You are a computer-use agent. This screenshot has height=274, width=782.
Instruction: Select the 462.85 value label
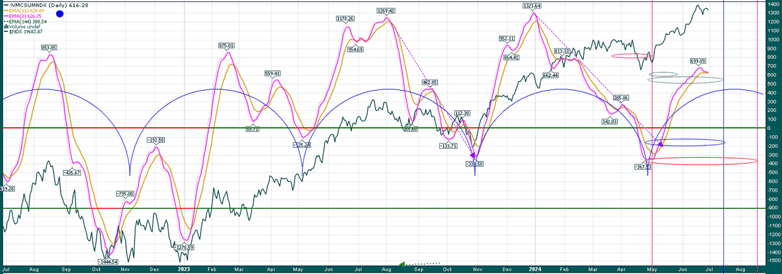[428, 83]
